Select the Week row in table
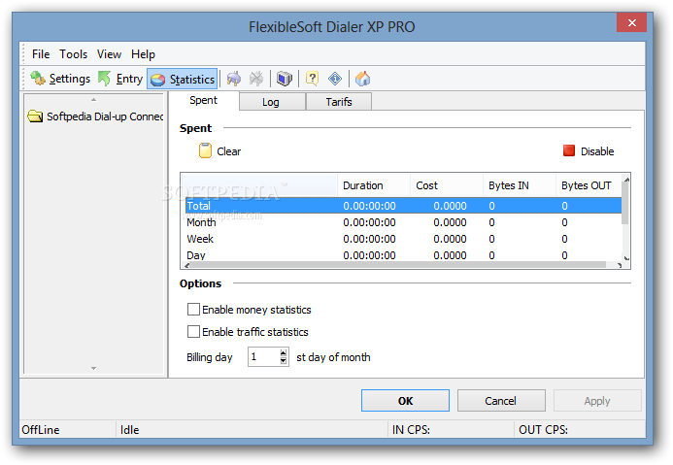673x465 pixels. (403, 239)
